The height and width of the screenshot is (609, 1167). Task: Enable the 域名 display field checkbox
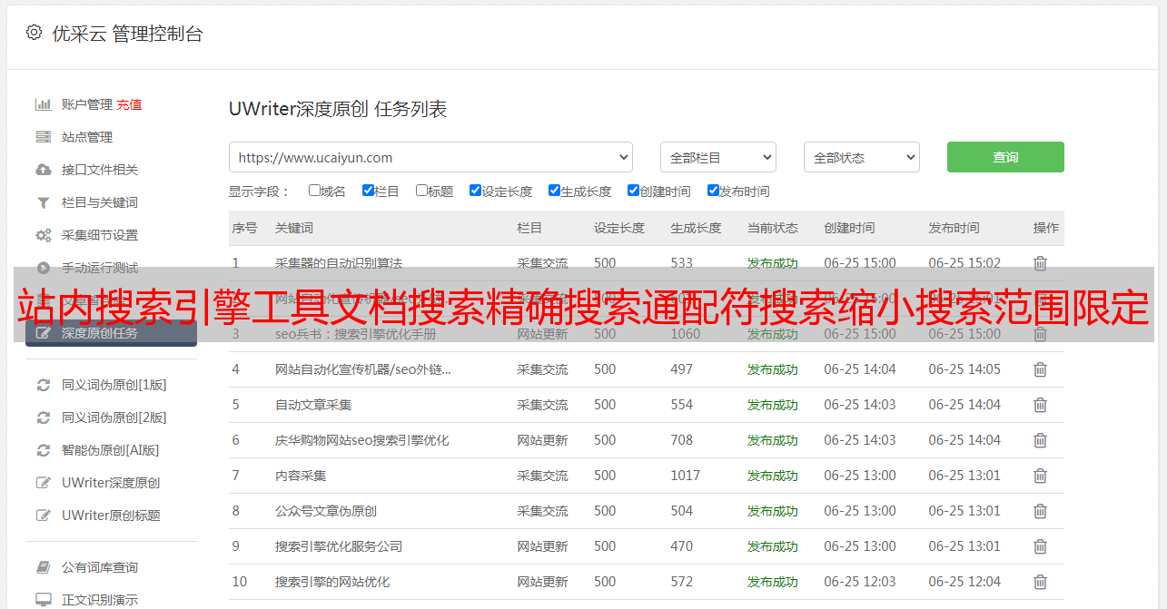314,191
